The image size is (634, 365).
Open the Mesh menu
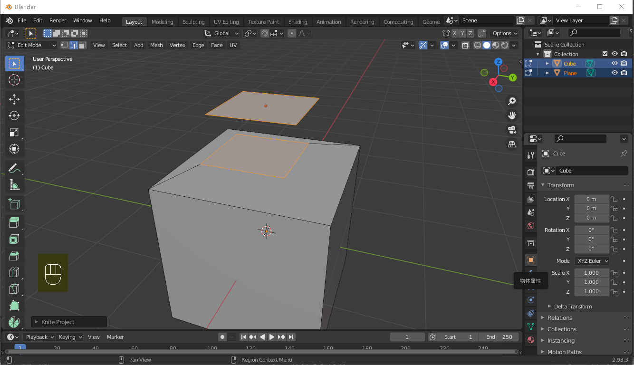pos(156,45)
